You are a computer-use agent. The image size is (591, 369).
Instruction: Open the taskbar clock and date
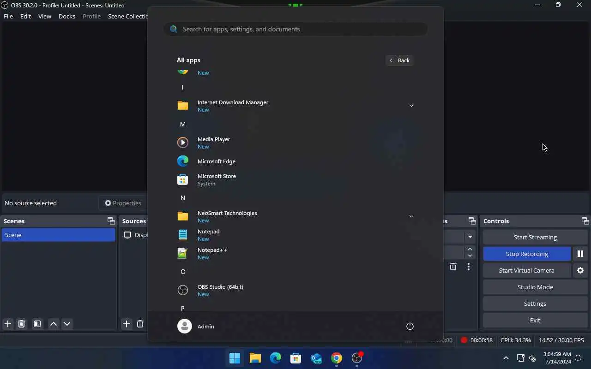pyautogui.click(x=557, y=358)
